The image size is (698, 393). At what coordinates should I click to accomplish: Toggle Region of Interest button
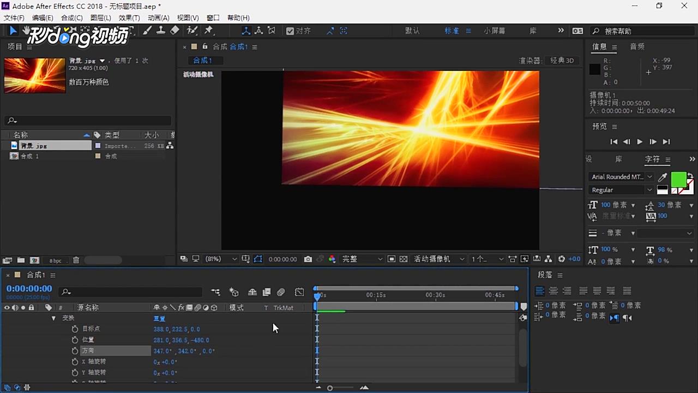tap(392, 259)
